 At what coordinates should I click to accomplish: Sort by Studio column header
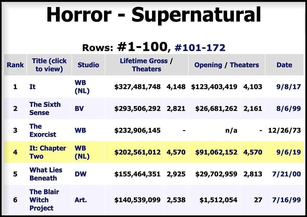88,65
